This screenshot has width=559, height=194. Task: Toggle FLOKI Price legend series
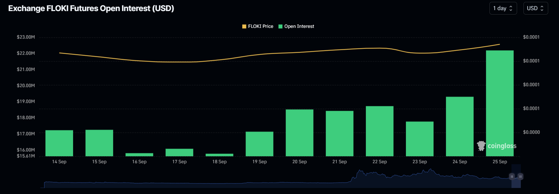pos(258,26)
